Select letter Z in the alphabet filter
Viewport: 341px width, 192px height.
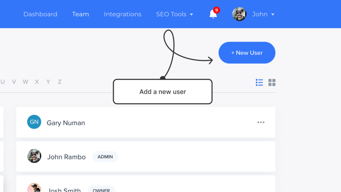click(59, 82)
